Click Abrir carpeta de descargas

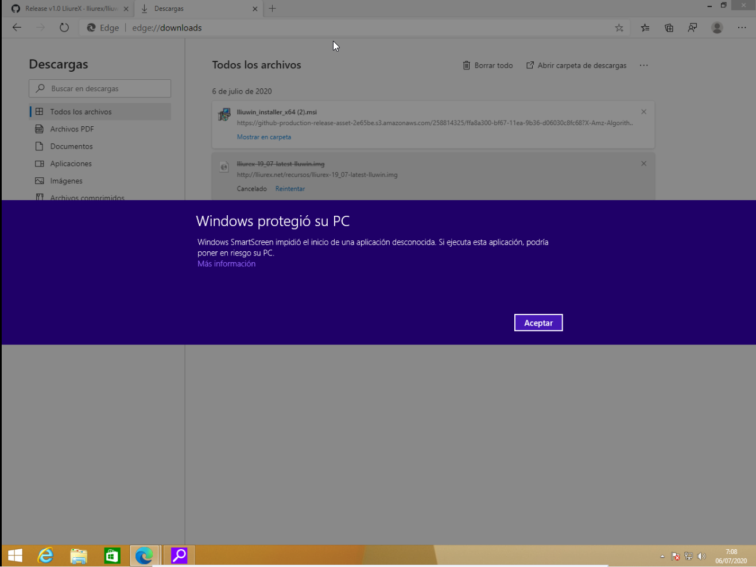pos(576,65)
